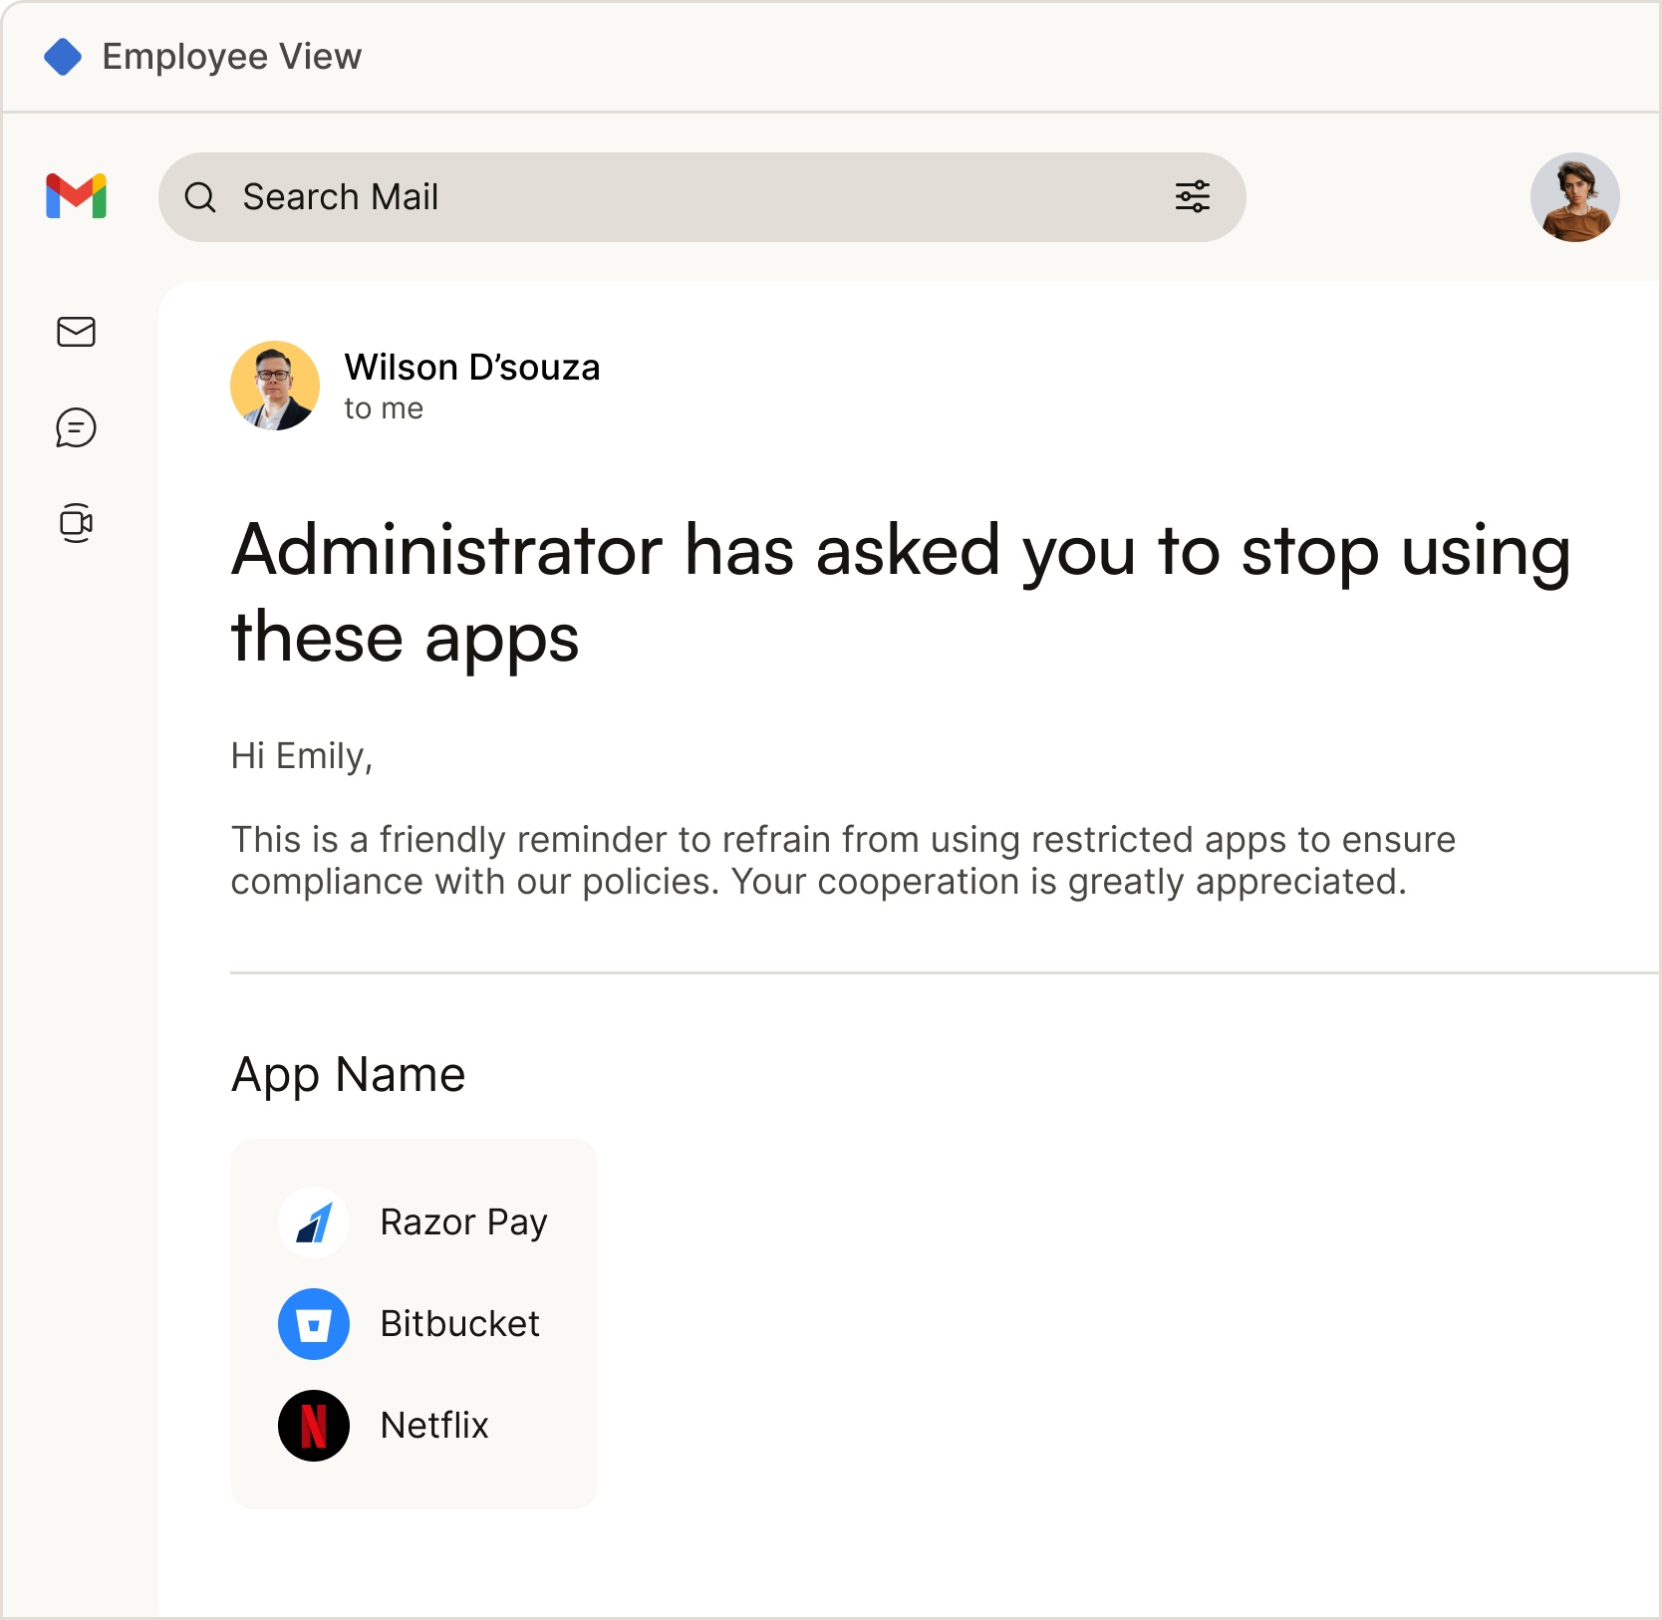Click Wilson D'souza's sender avatar
Image resolution: width=1662 pixels, height=1620 pixels.
point(275,386)
